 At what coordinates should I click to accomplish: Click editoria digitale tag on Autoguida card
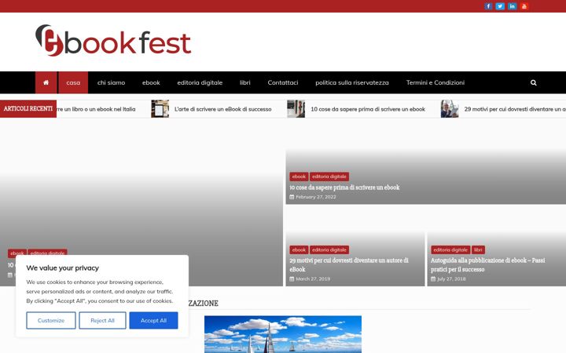tap(450, 249)
